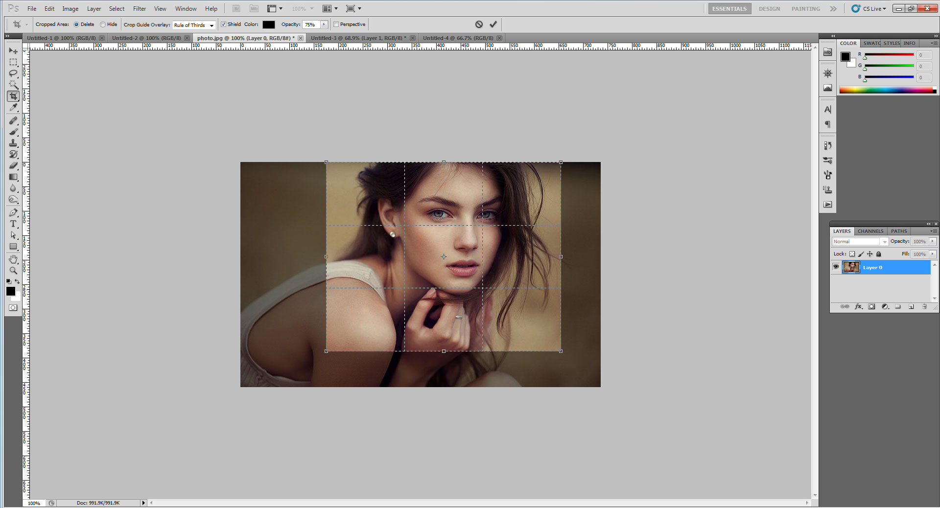Select the Type tool
This screenshot has width=940, height=508.
pos(13,224)
